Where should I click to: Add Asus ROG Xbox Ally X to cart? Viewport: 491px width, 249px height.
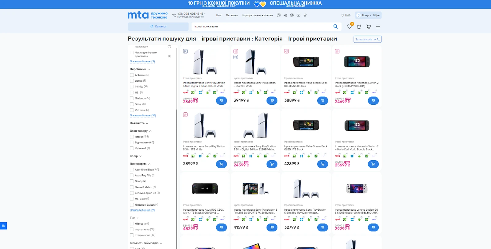[221, 228]
